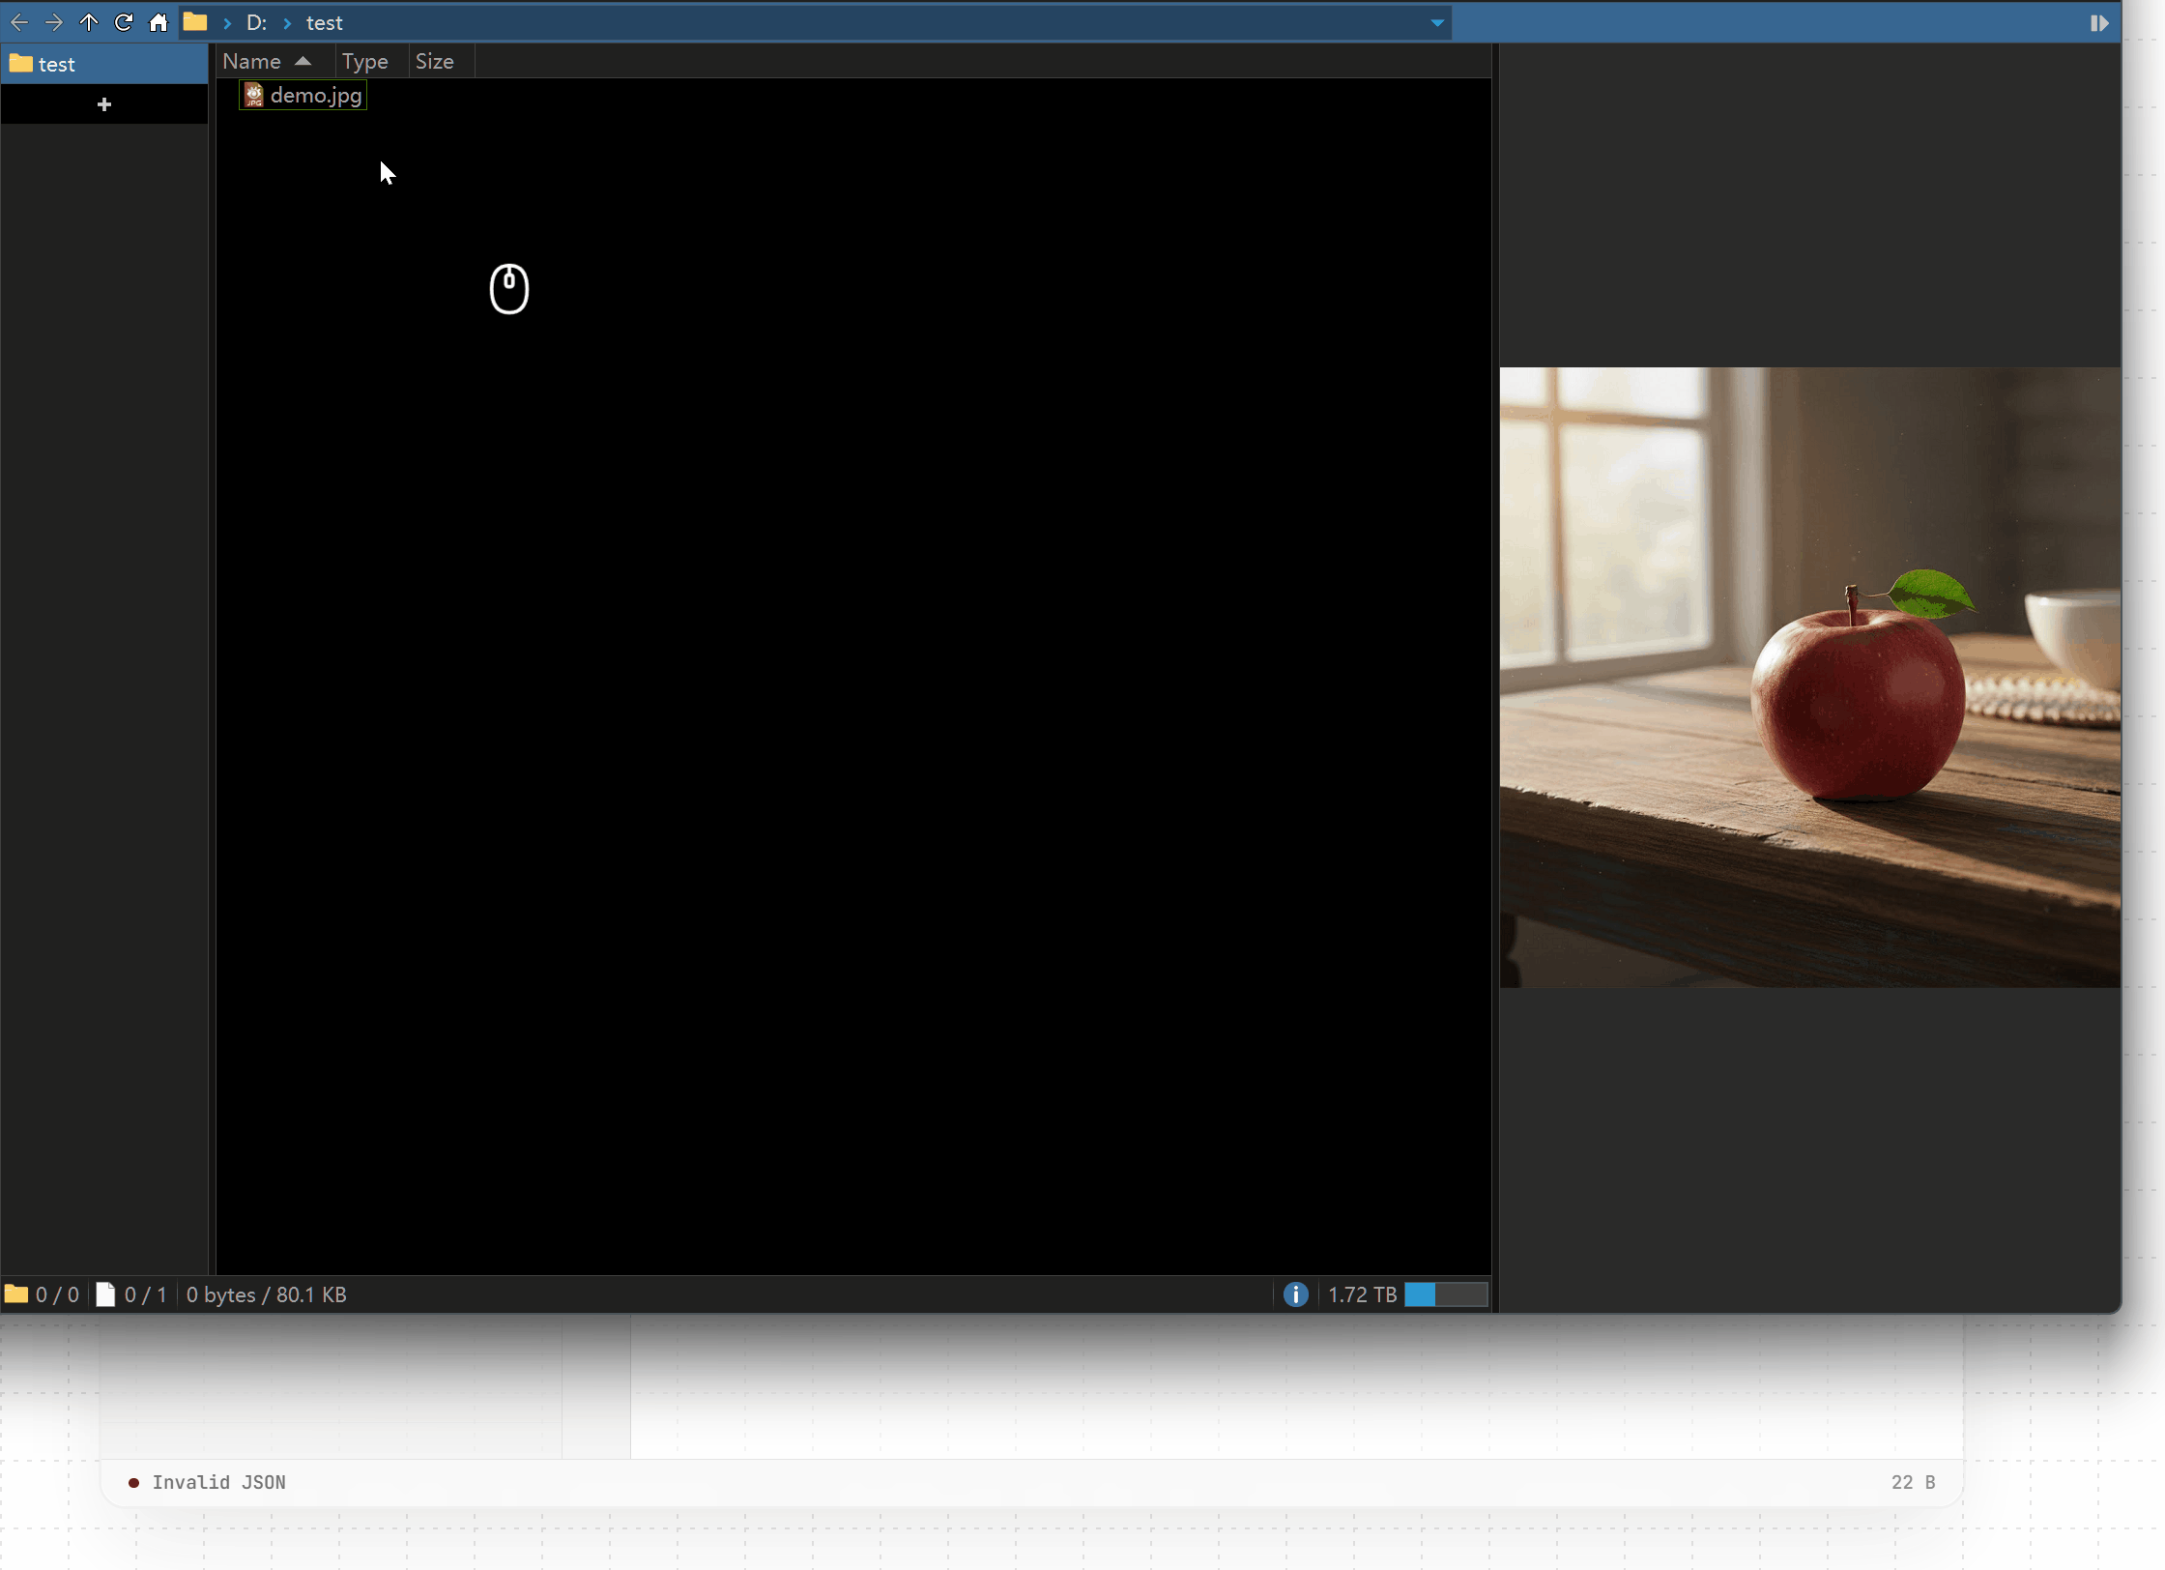Screen dimensions: 2165x1570
Task: Click the JPG file icon next to demo.jpg
Action: coord(254,94)
